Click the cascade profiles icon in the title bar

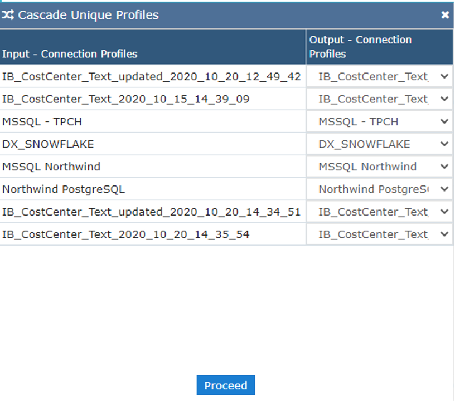[8, 15]
